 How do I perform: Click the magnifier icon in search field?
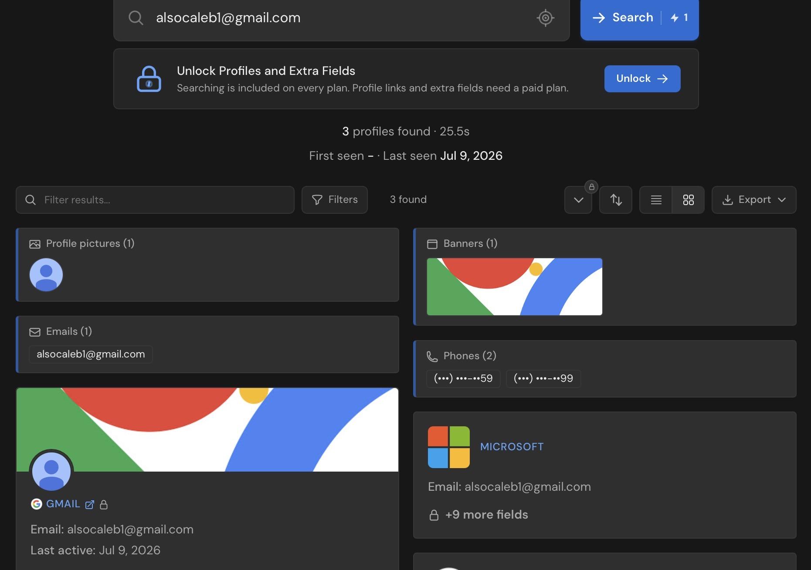[136, 18]
